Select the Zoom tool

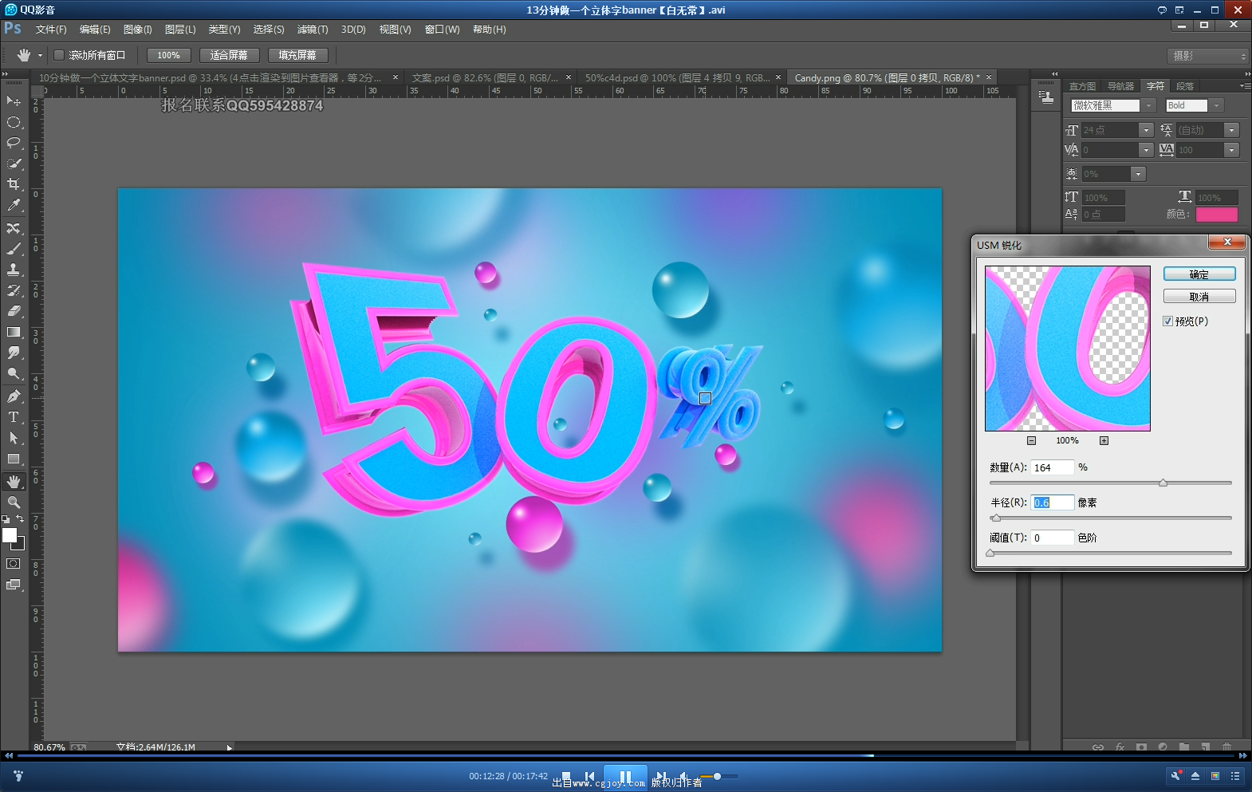pos(14,502)
